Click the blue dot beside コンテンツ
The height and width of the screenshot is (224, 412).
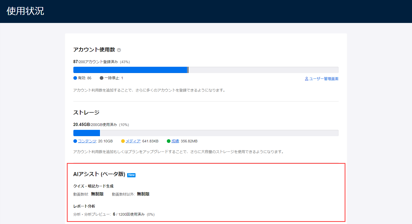click(x=75, y=141)
